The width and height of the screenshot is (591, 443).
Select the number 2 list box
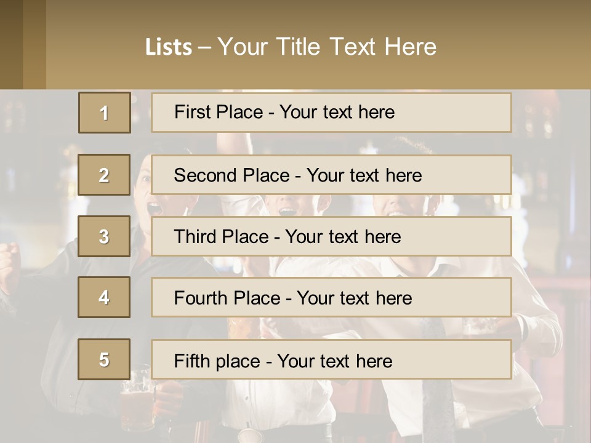point(104,175)
